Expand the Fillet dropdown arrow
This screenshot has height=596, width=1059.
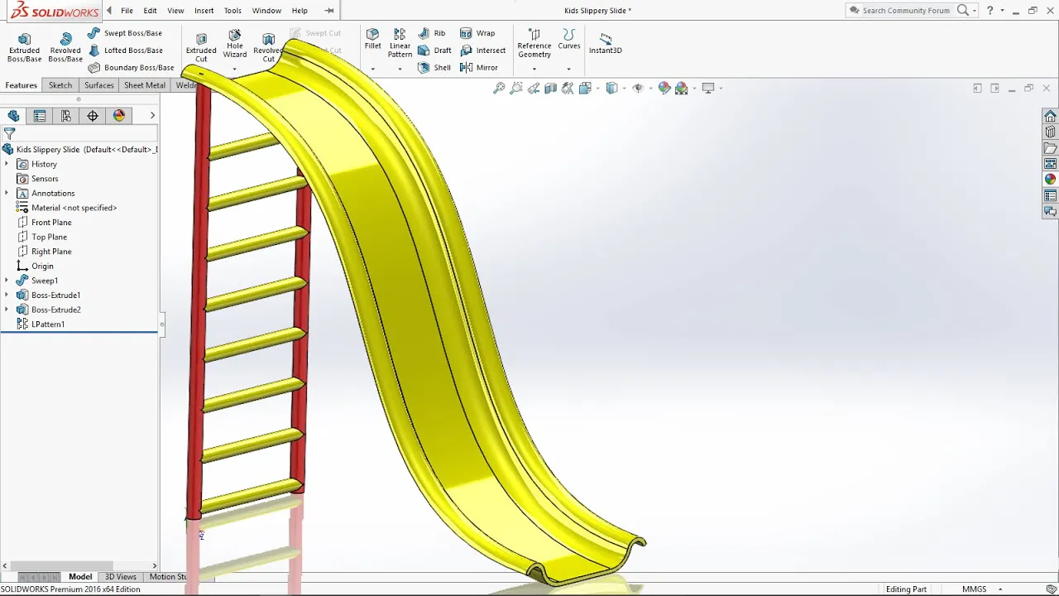tap(373, 69)
